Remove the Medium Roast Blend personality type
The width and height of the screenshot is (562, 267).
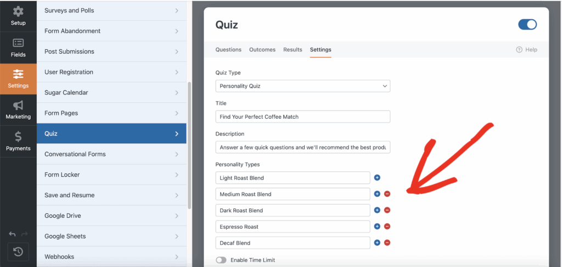[387, 194]
